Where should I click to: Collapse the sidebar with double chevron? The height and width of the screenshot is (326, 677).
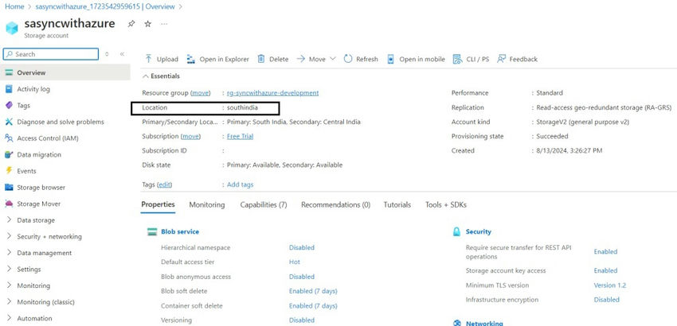[x=122, y=54]
